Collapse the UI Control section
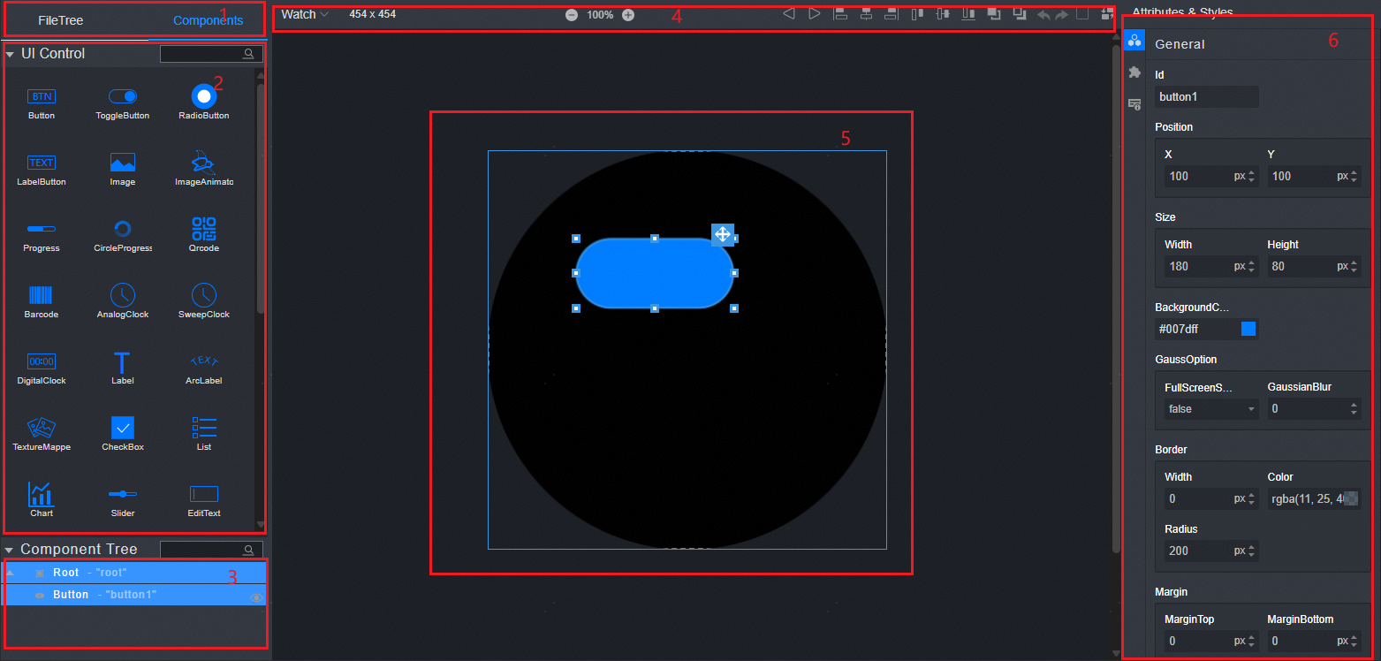Image resolution: width=1381 pixels, height=661 pixels. point(10,54)
